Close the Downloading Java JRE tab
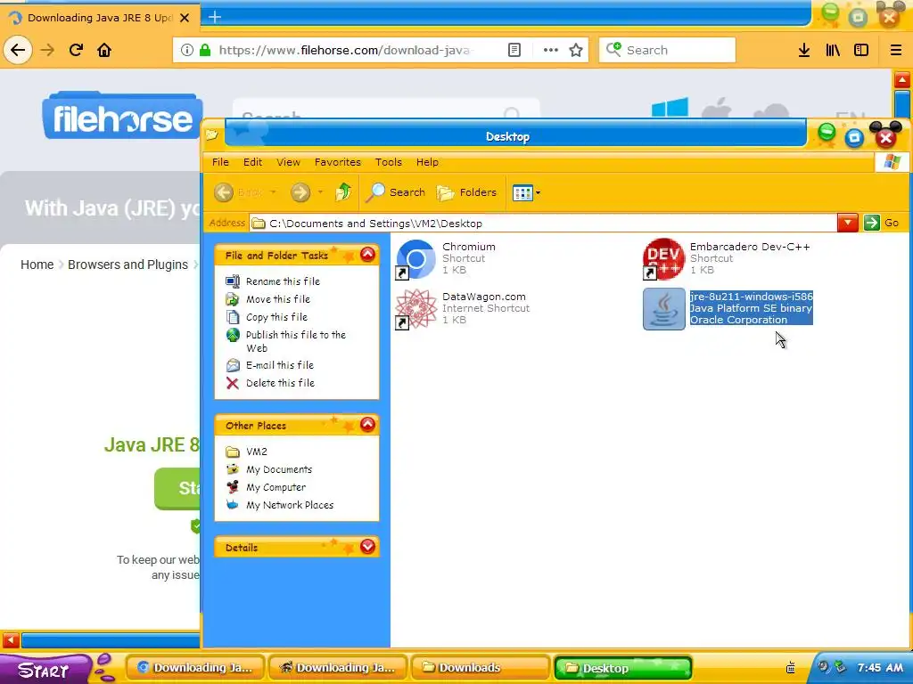This screenshot has width=913, height=684. click(x=185, y=18)
